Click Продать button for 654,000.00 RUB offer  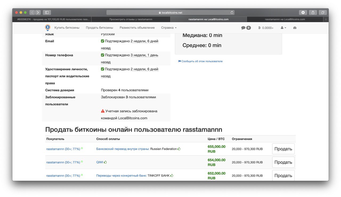pos(283,162)
